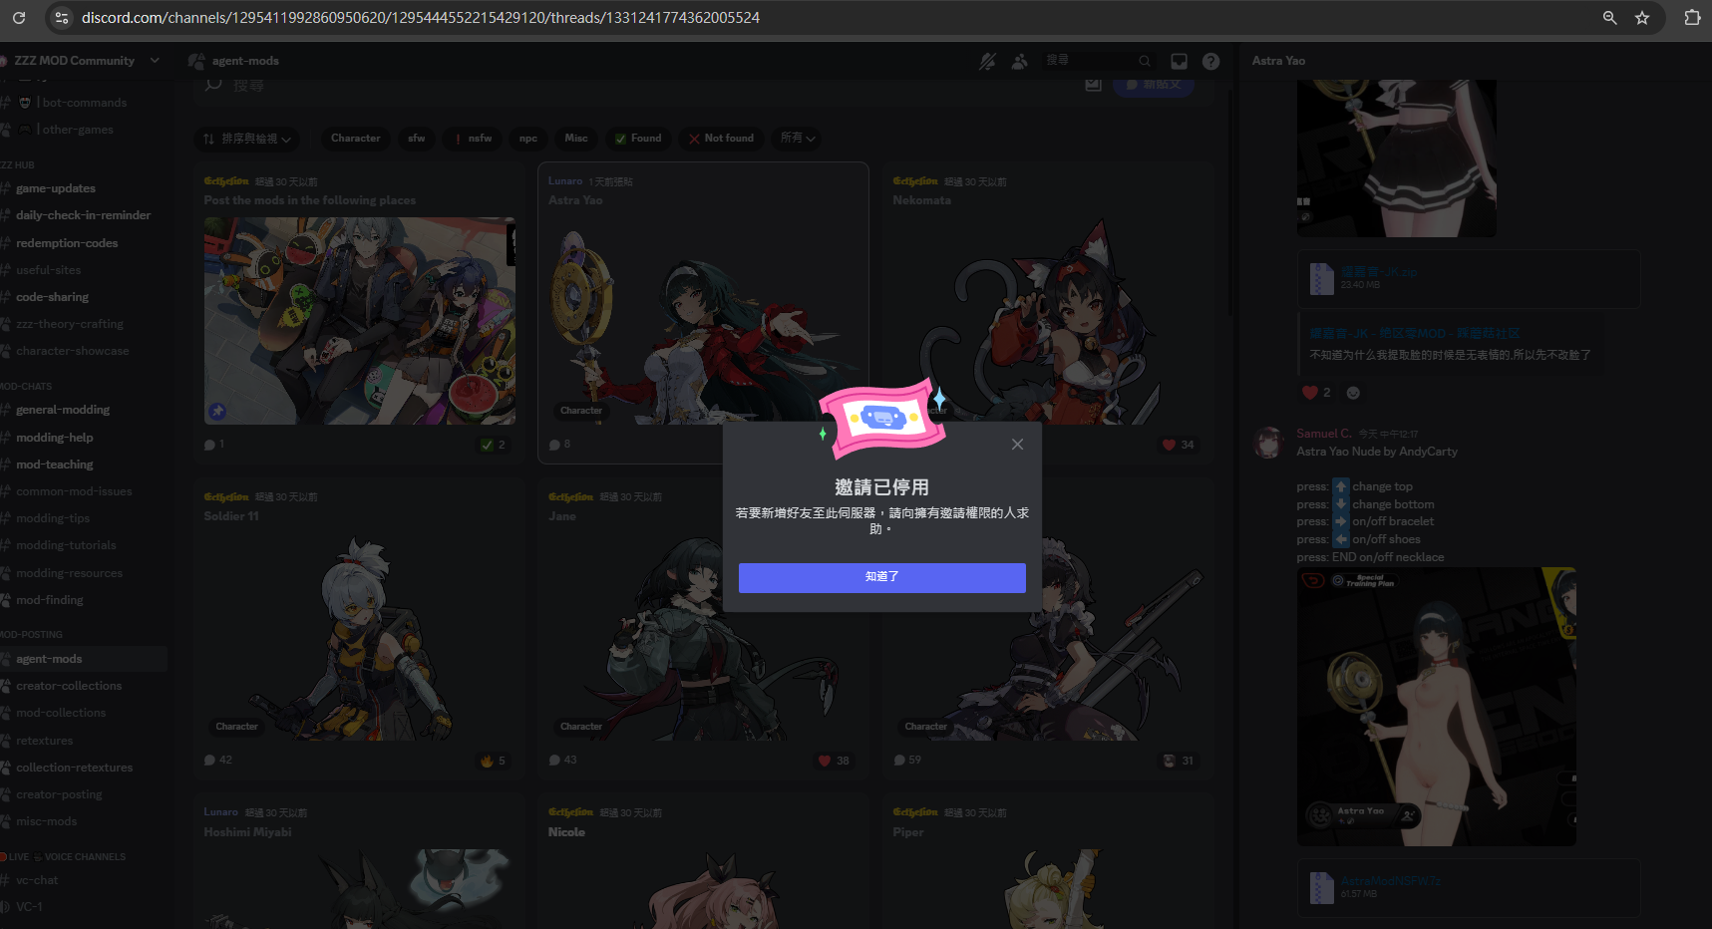1712x929 pixels.
Task: Open the site information icon beside the URL
Action: click(62, 18)
